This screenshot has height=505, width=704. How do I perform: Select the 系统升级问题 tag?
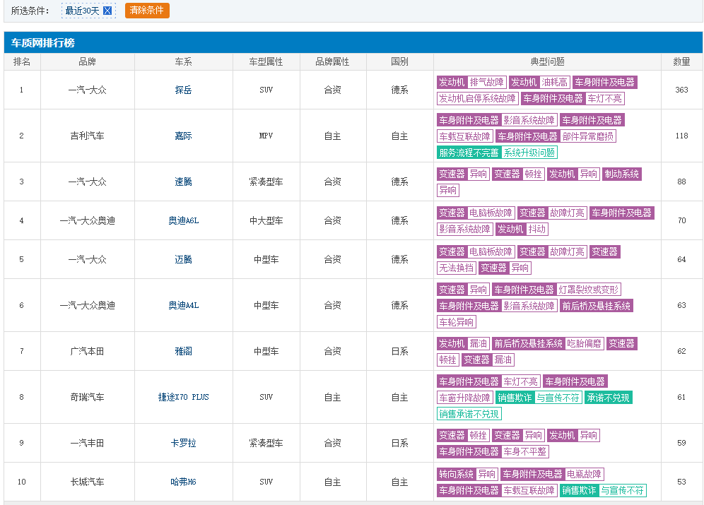point(529,153)
